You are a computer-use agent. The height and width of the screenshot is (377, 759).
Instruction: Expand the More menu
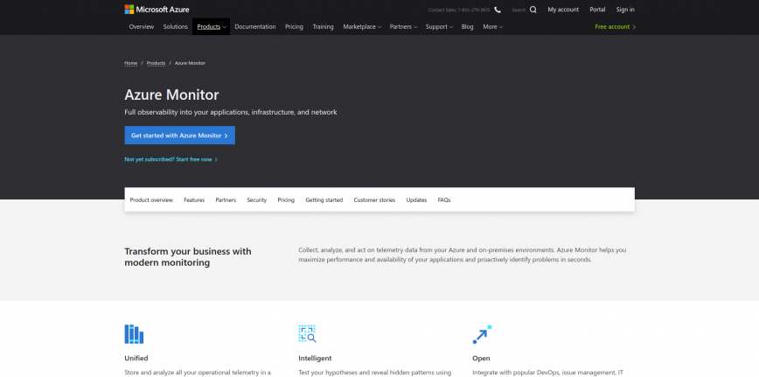493,26
